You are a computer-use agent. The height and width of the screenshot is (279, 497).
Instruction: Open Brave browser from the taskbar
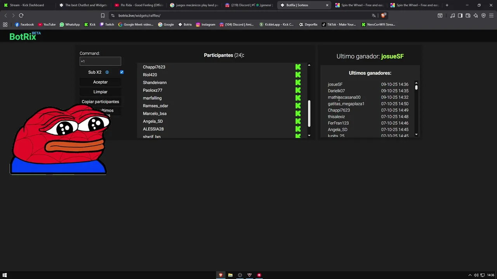coord(221,275)
